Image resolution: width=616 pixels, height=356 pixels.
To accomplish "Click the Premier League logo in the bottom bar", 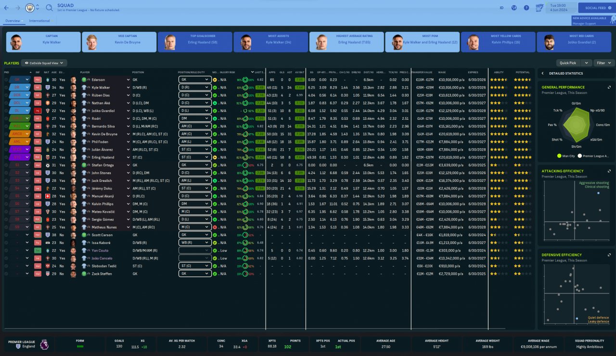I will pyautogui.click(x=44, y=344).
